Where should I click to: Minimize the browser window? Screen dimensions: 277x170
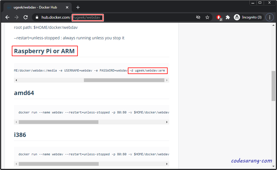click(x=253, y=3)
